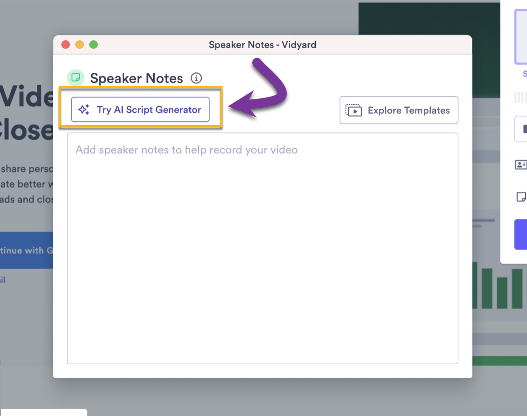Screen dimensions: 527x416
Task: Try the AI Script Generator
Action: click(140, 110)
